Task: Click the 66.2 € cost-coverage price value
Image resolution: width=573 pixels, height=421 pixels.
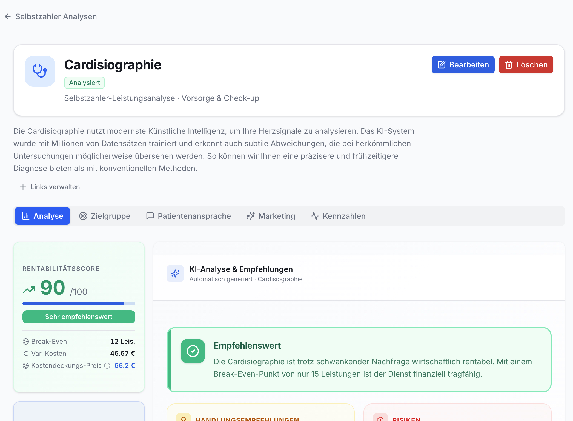Action: [x=125, y=366]
